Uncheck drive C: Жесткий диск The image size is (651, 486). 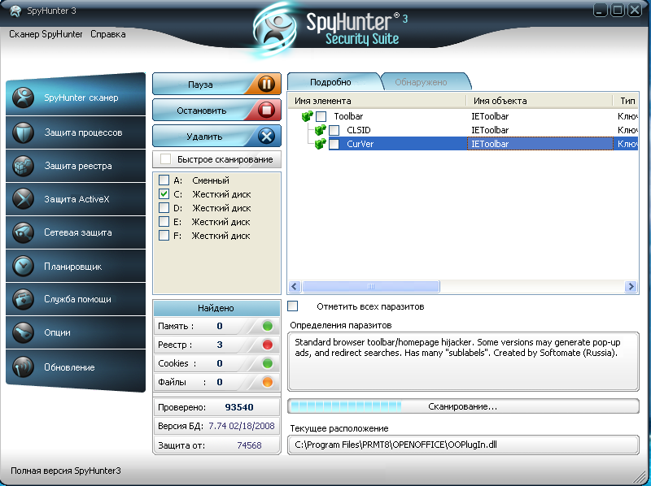164,194
